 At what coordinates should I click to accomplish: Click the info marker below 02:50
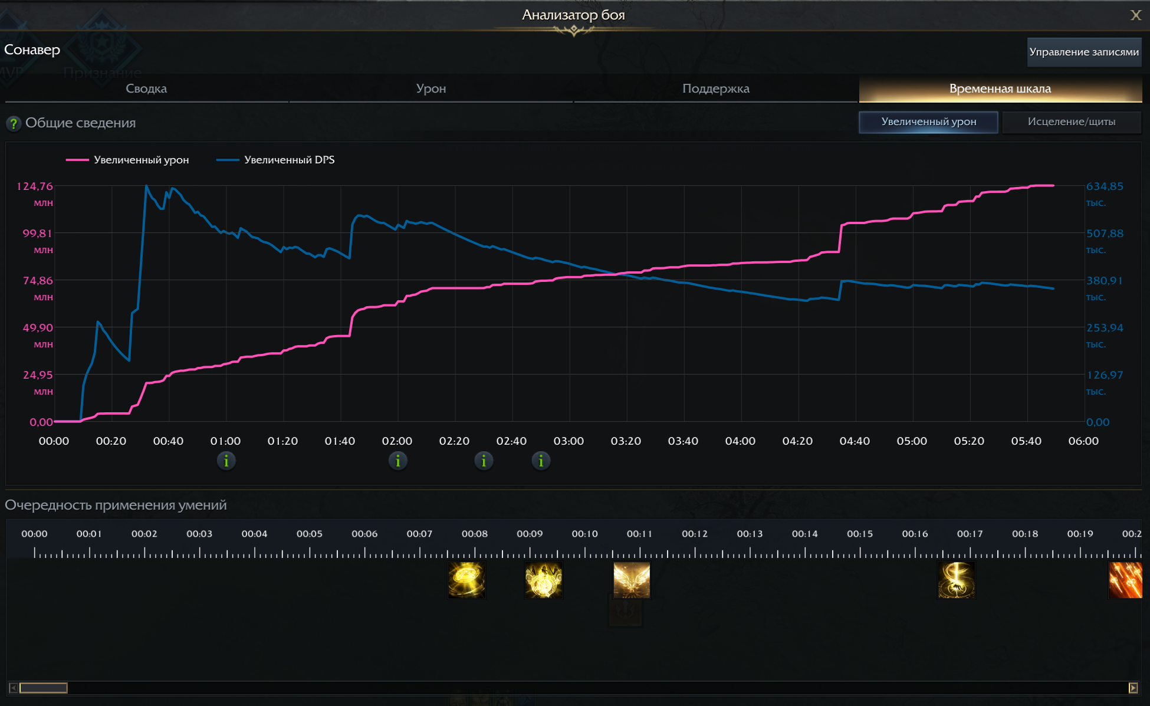[x=541, y=461]
